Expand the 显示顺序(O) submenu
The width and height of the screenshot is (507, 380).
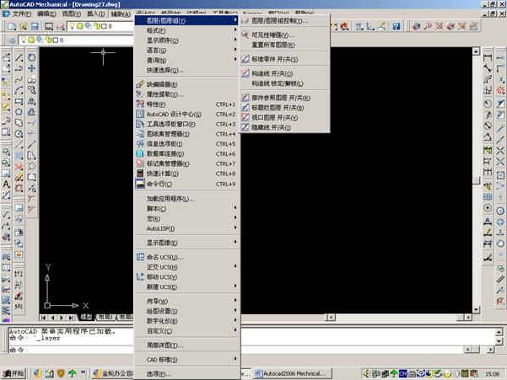(x=187, y=40)
